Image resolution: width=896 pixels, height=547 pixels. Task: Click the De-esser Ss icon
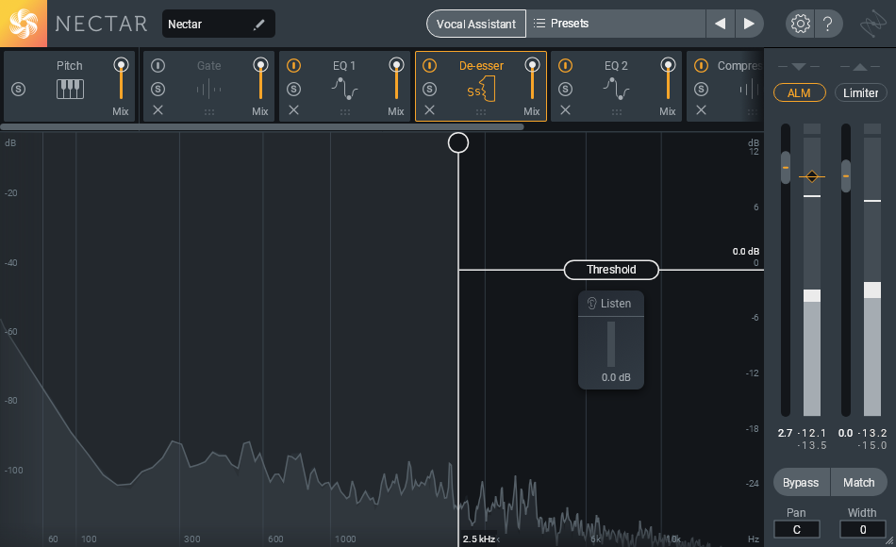pyautogui.click(x=481, y=90)
